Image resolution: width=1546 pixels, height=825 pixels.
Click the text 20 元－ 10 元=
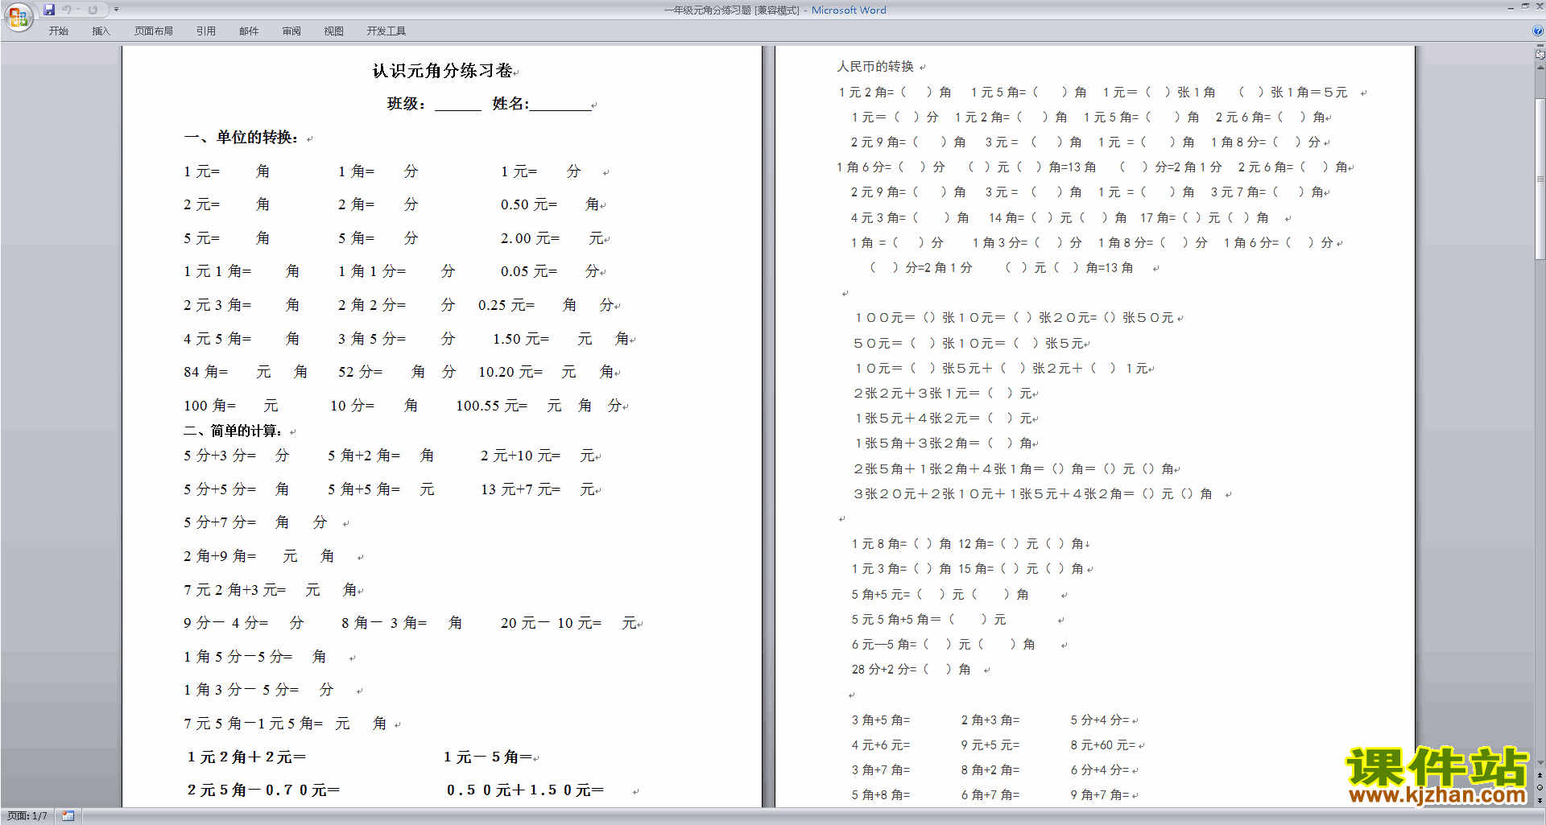pos(552,623)
